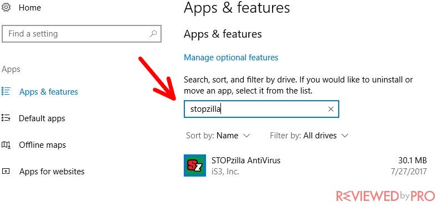The width and height of the screenshot is (442, 207).
Task: Go to Home settings page
Action: 30,8
